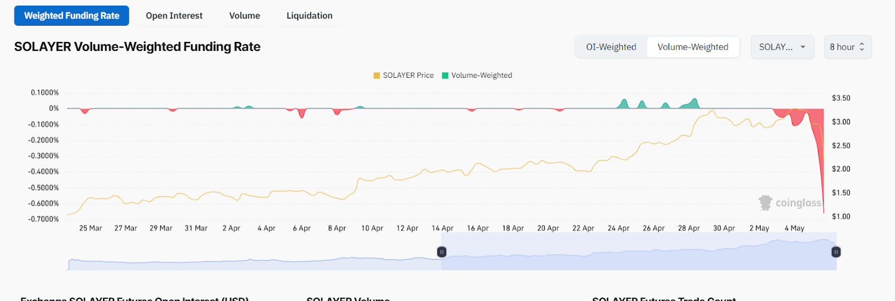Click the right range slider handle

pos(836,252)
